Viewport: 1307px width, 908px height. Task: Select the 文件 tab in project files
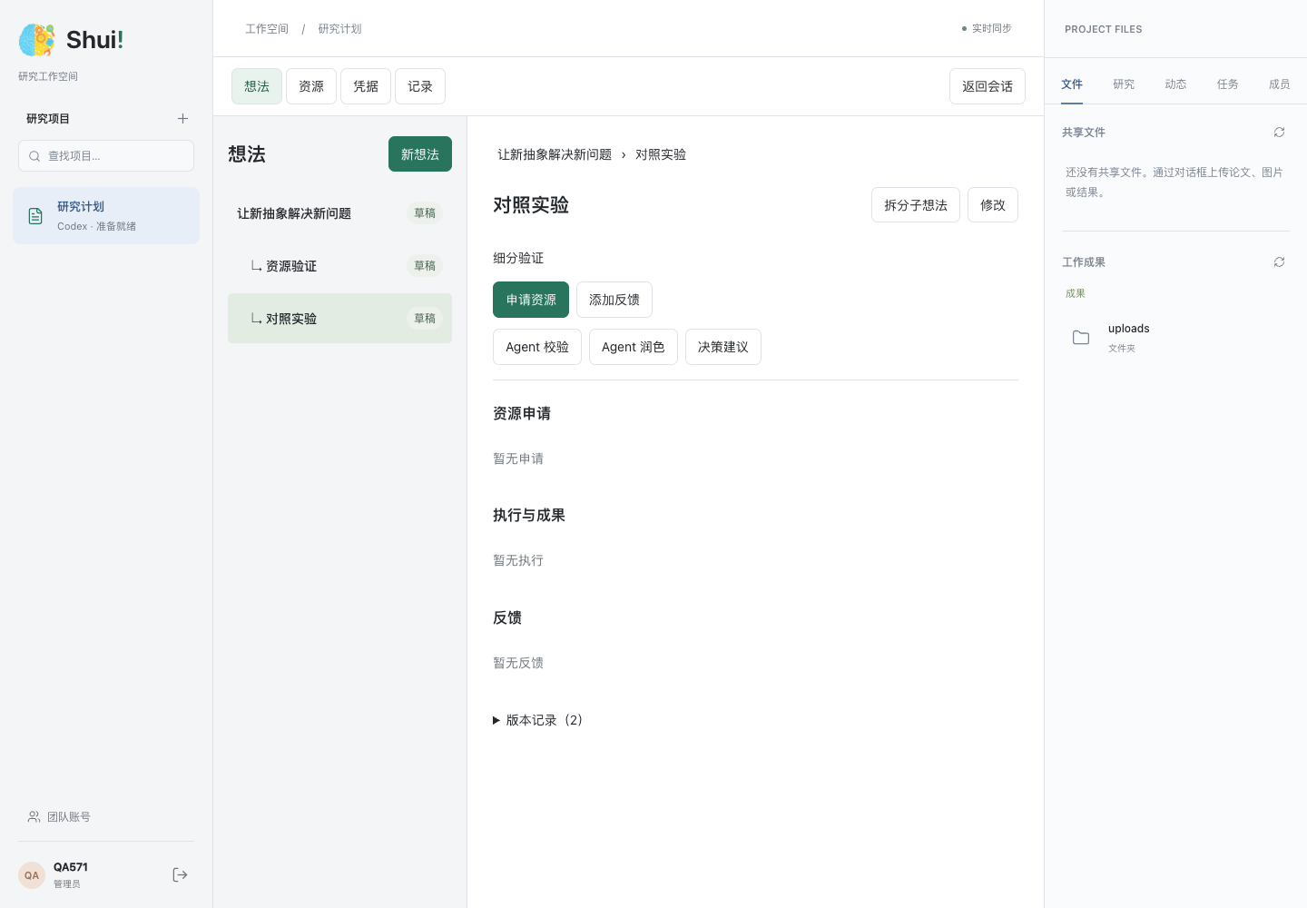pos(1072,84)
